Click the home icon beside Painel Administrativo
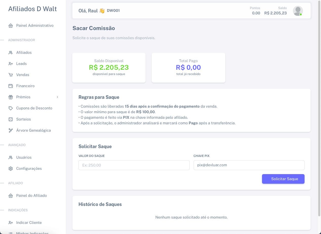Image resolution: width=321 pixels, height=234 pixels. 11,26
